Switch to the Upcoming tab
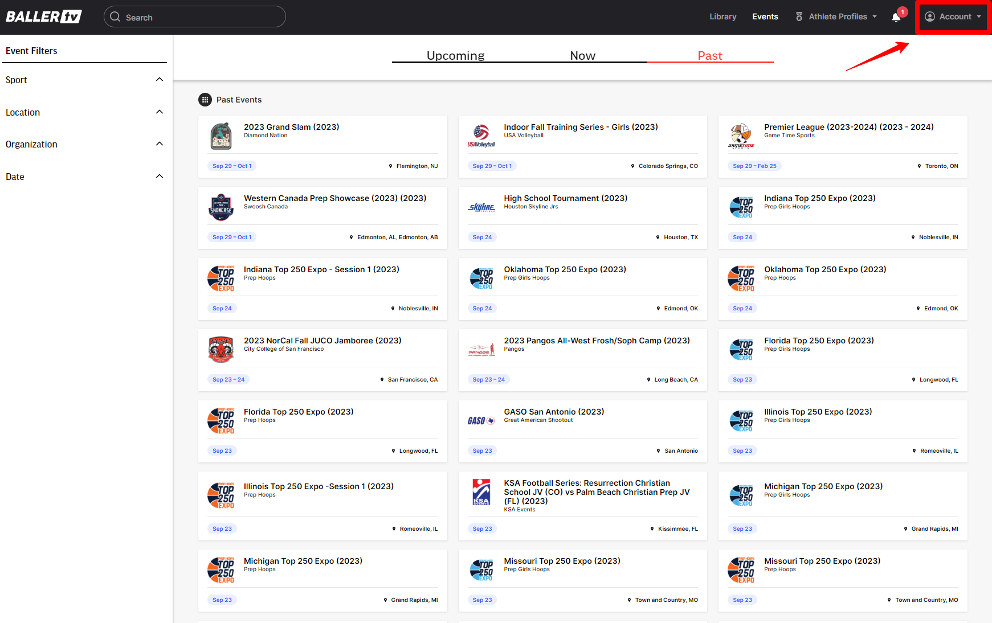The image size is (992, 623). point(455,56)
